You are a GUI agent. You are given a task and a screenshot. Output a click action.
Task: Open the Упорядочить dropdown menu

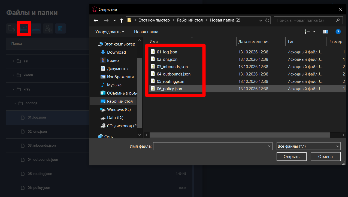click(110, 32)
